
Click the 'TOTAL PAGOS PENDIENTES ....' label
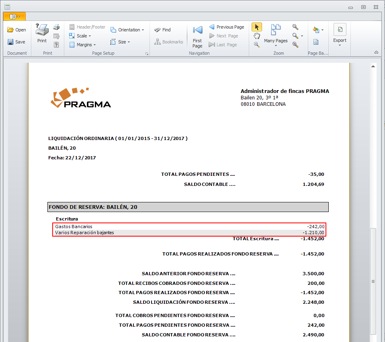tap(198, 174)
